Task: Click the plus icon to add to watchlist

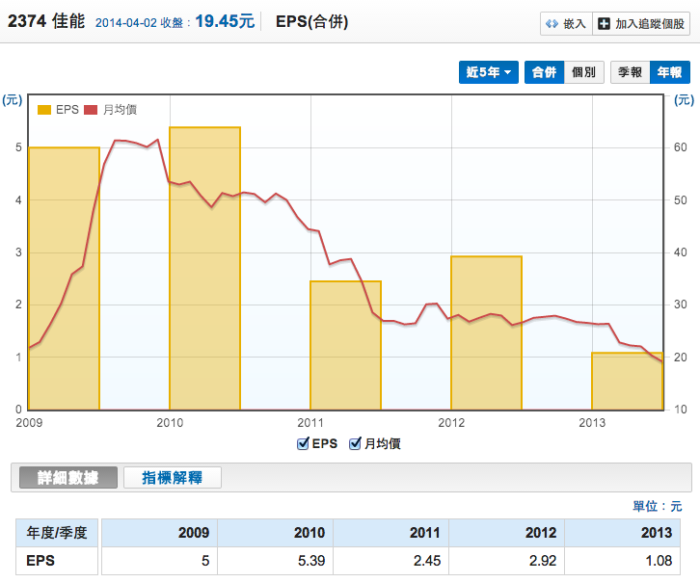Action: coord(603,23)
